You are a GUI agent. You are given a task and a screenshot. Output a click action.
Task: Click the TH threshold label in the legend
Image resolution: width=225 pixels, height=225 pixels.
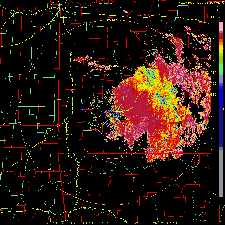[x=215, y=194]
